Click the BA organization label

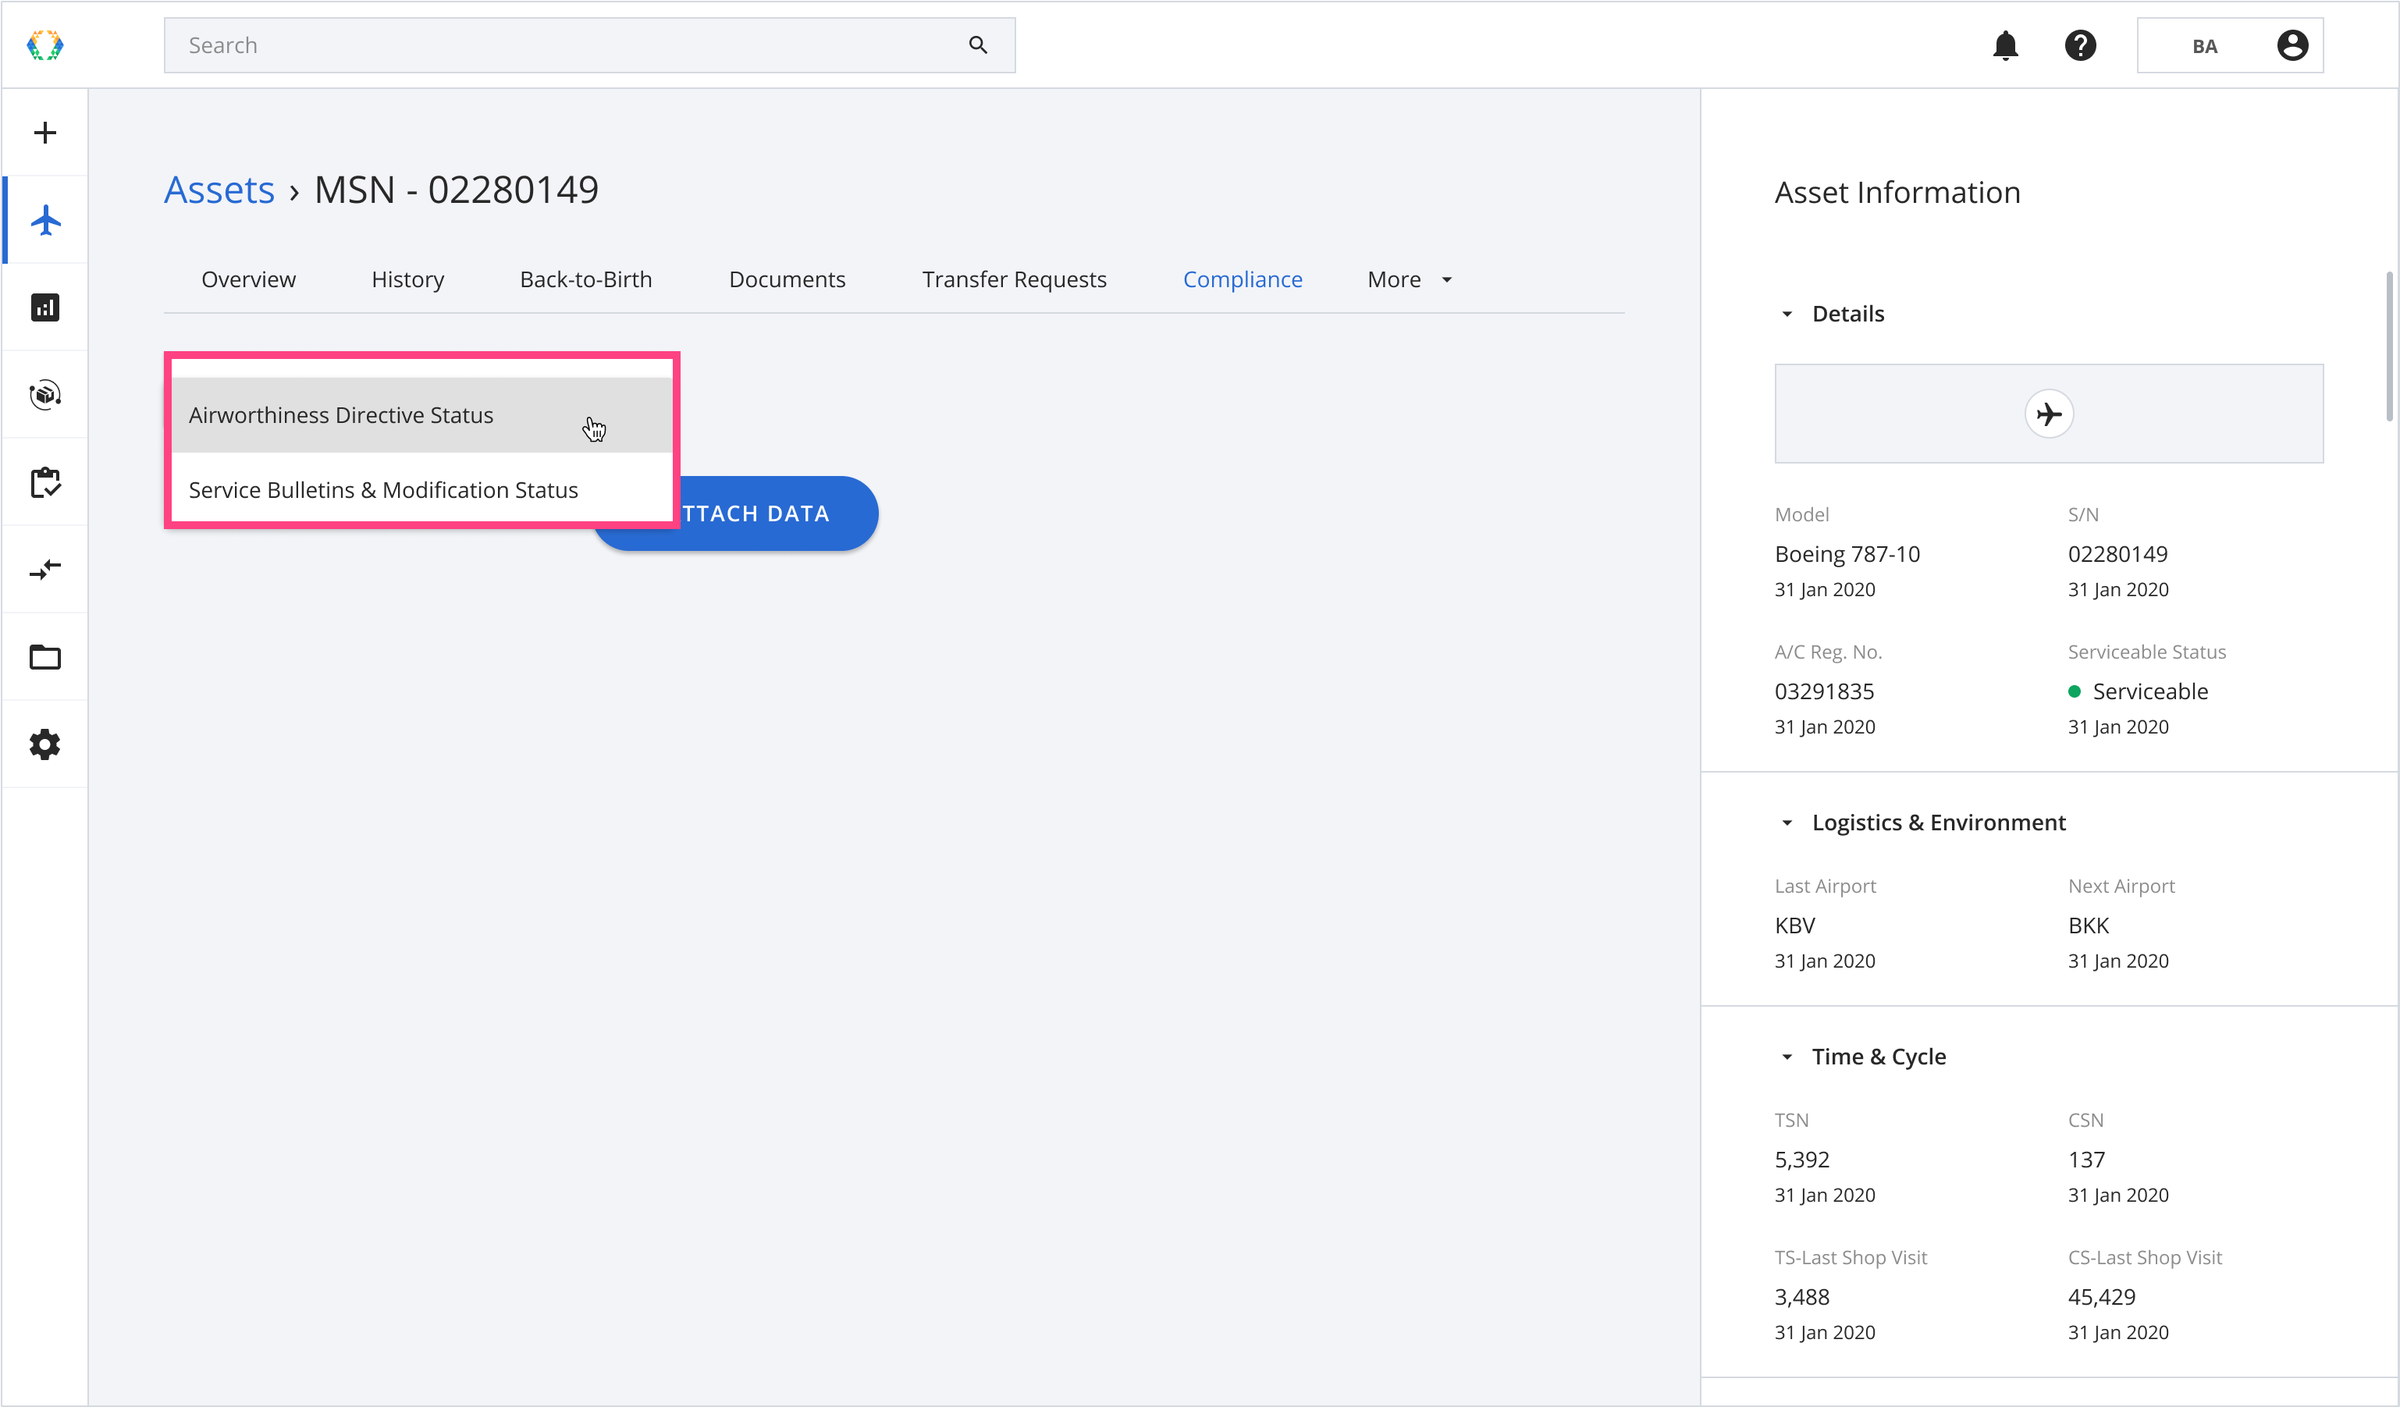coord(2204,46)
